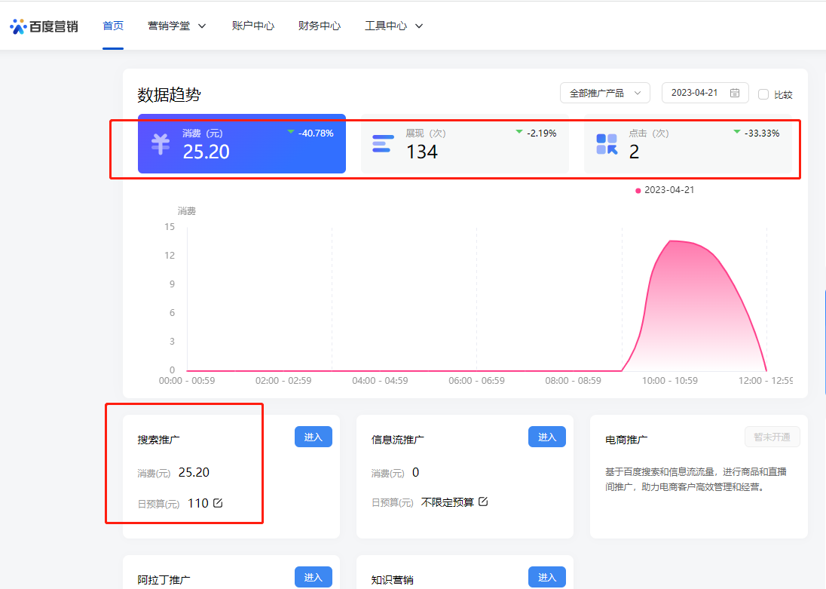
Task: Click the yen icon on consumption card
Action: pyautogui.click(x=161, y=143)
